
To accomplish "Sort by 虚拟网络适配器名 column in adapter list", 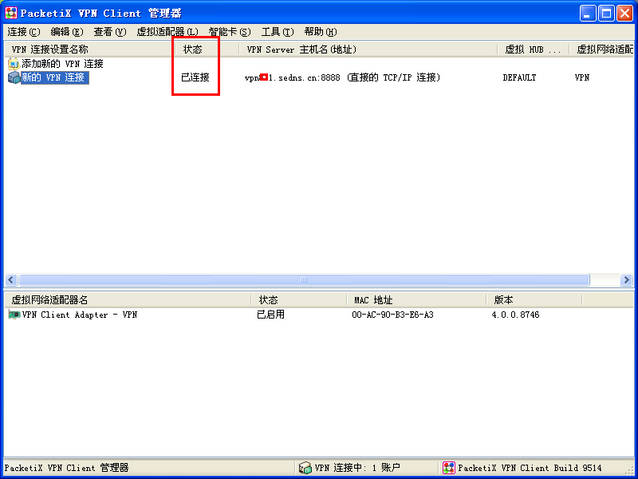I will pos(128,300).
